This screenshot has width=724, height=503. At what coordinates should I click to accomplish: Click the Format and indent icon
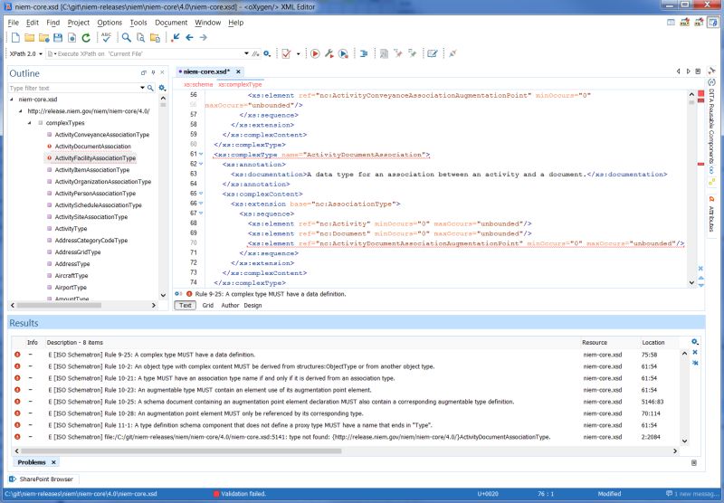364,54
